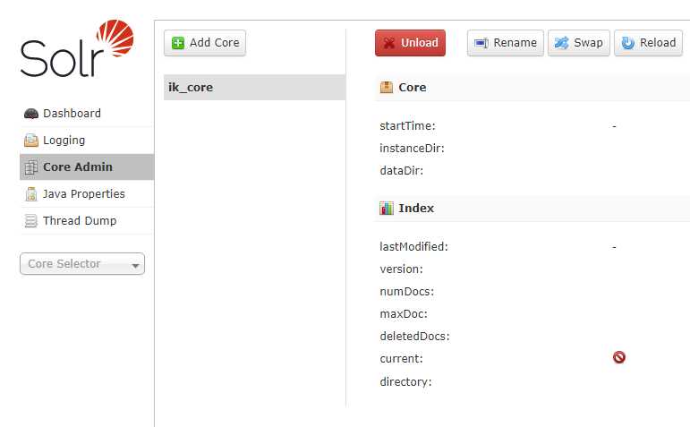Screen dimensions: 690x427
Task: Click the dash value beside lastModified
Action: coord(614,247)
